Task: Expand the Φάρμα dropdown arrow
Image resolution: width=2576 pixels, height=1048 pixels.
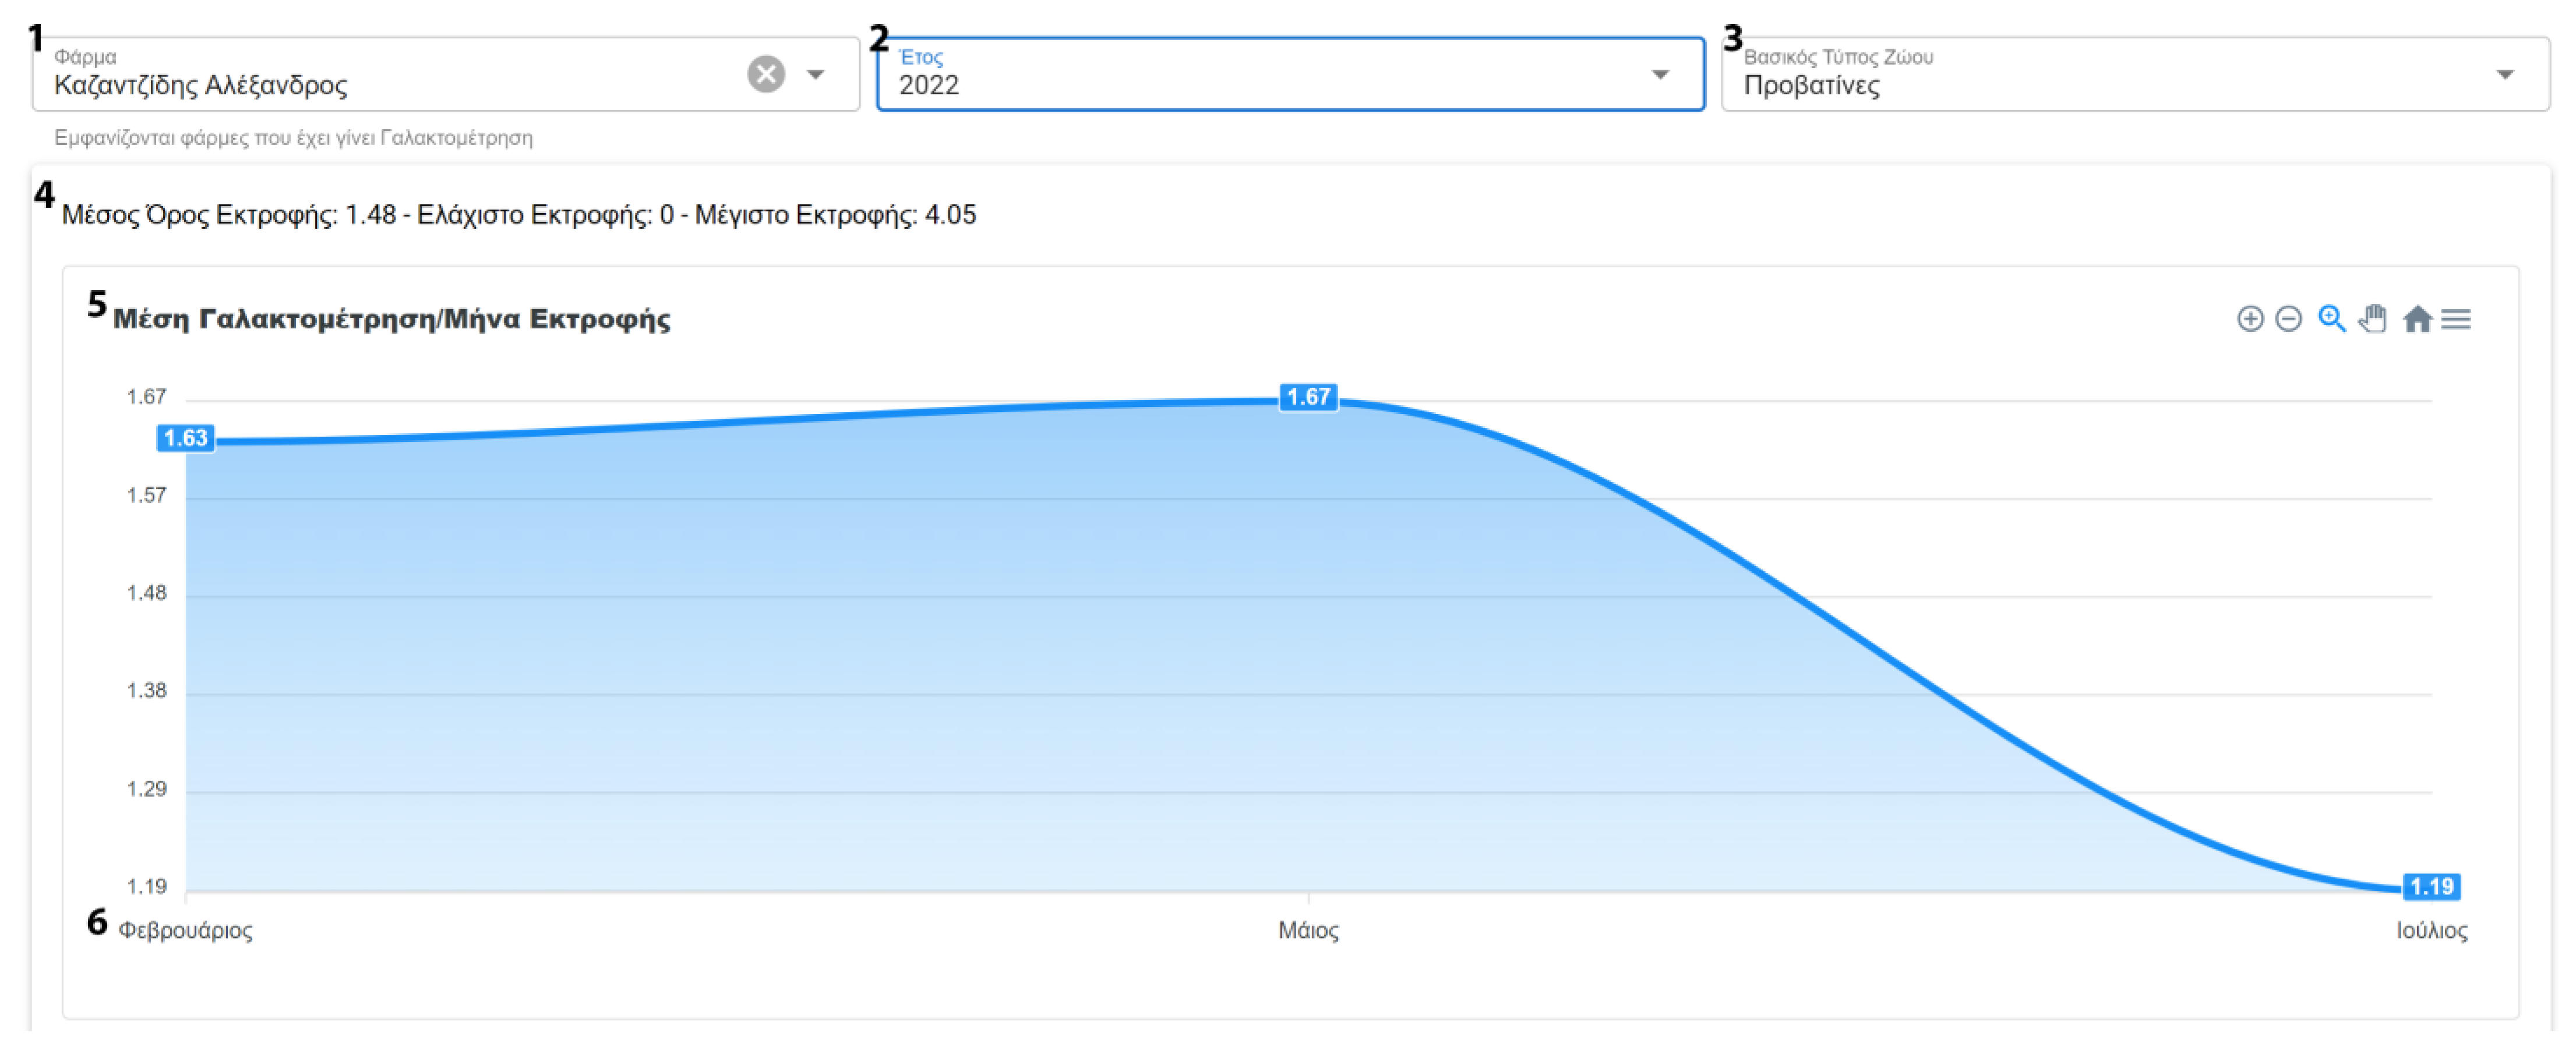Action: (816, 74)
